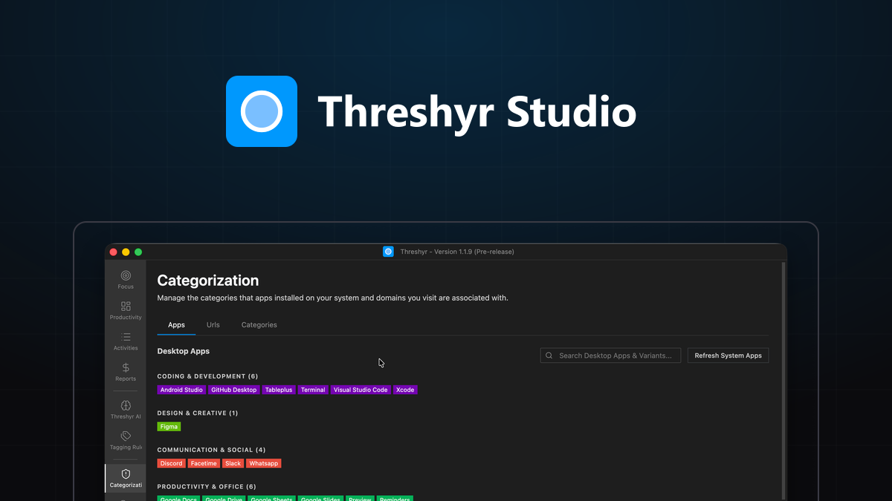Open Reports dollar icon in sidebar
This screenshot has height=501, width=892.
point(126,372)
